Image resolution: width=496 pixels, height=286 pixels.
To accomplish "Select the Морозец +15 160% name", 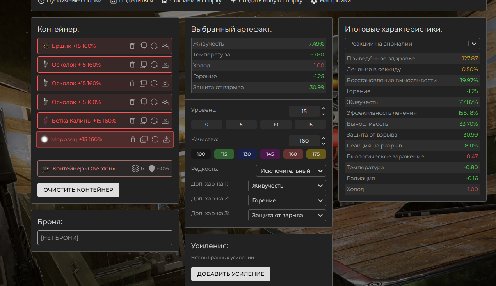I will pos(76,139).
